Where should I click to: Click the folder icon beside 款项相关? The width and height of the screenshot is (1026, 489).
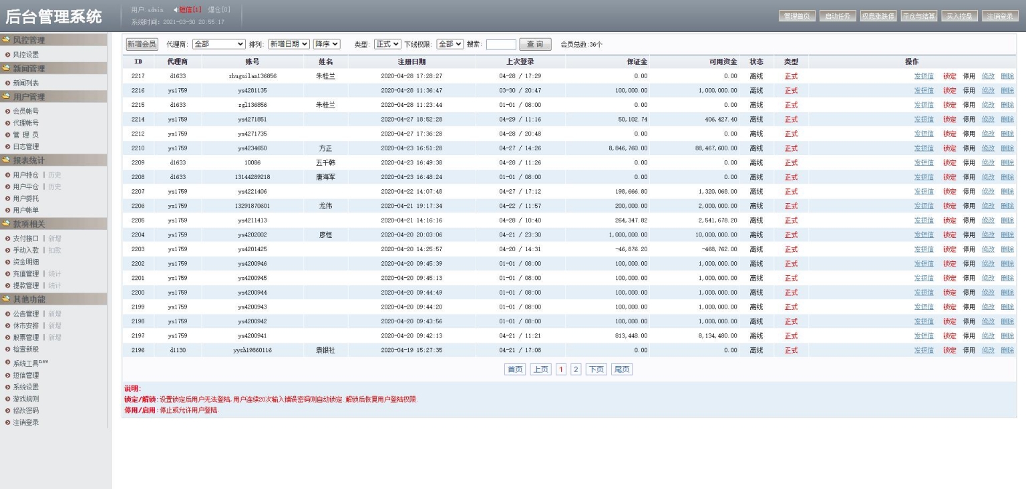[6, 224]
